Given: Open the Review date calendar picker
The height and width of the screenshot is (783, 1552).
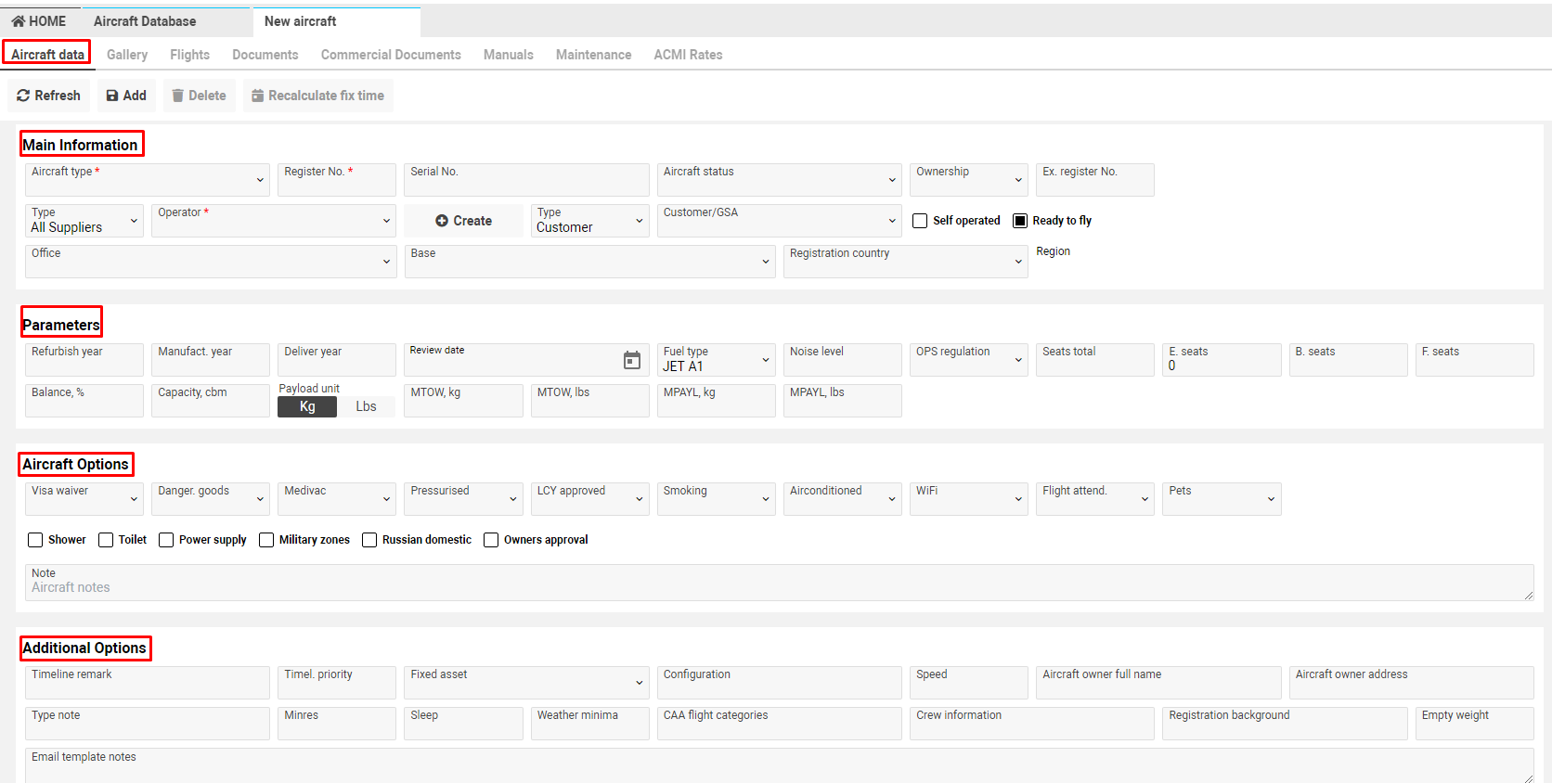Looking at the screenshot, I should click(x=632, y=360).
